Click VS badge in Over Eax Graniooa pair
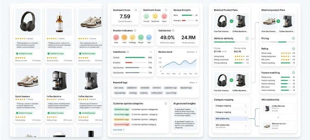 click(x=231, y=80)
